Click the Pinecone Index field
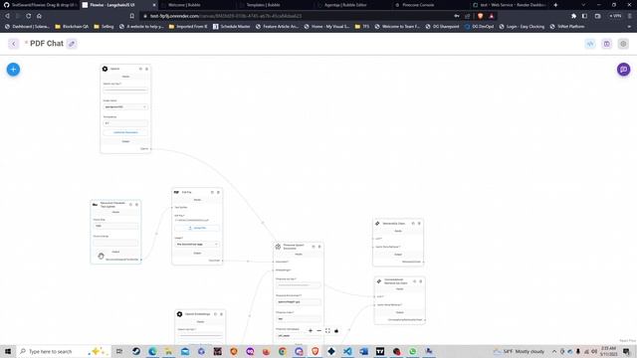The width and height of the screenshot is (637, 358). tap(299, 318)
